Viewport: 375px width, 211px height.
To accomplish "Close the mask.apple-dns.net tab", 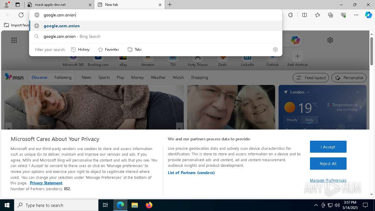I will 90,5.
